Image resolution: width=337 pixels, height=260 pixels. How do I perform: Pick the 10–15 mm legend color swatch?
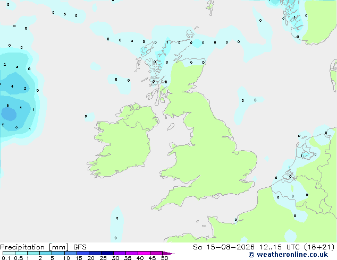pyautogui.click(x=70, y=253)
